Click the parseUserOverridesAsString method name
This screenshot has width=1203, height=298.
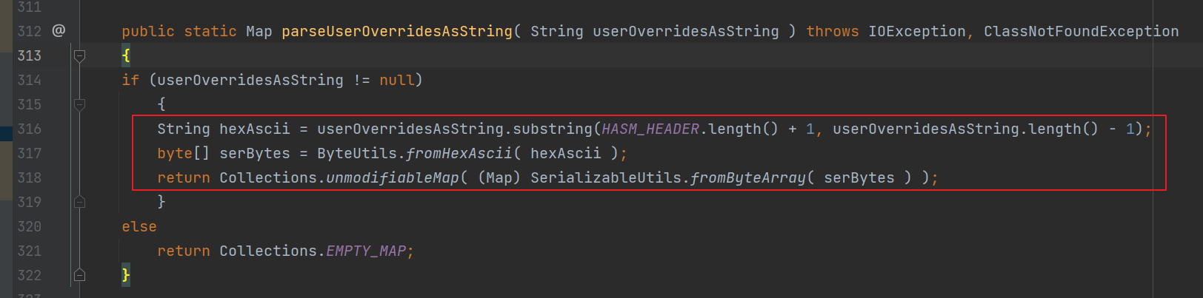396,31
